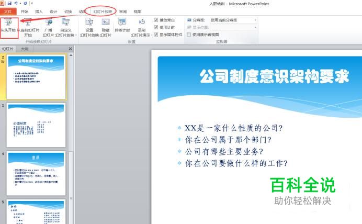The width and height of the screenshot is (362, 224).
Task: Switch to the 审阅 review tab
Action: click(x=123, y=12)
